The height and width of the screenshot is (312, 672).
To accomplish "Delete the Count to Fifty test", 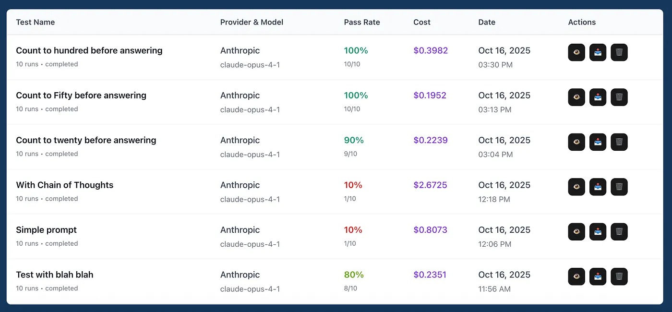I will click(619, 97).
